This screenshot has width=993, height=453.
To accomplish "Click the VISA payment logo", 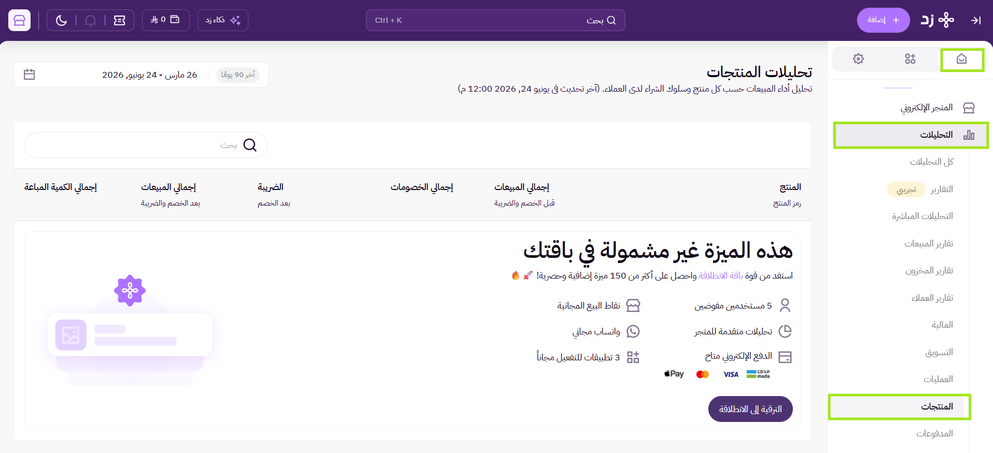I will click(x=731, y=374).
